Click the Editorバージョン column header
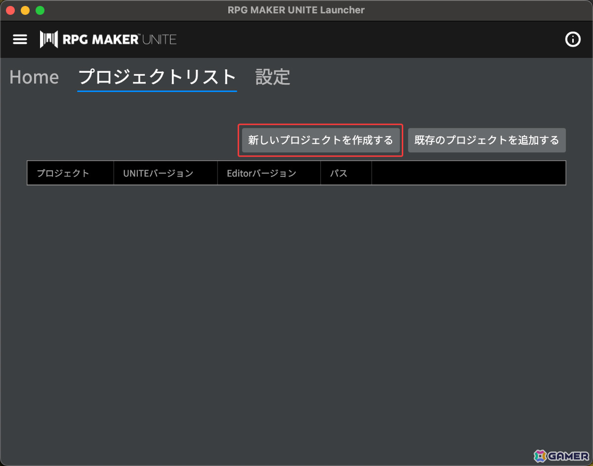The height and width of the screenshot is (466, 593). click(x=269, y=173)
